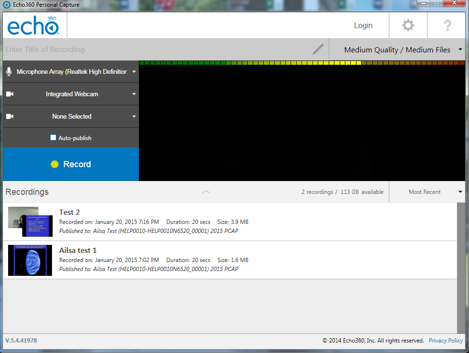Open the Privacy Policy link
469x353 pixels.
[x=445, y=341]
